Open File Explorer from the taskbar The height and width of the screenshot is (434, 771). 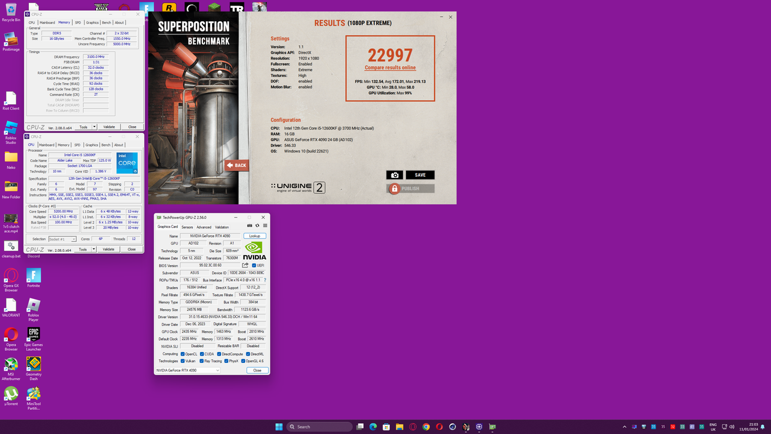399,427
